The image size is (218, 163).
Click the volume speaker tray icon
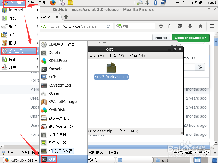pos(147,3)
